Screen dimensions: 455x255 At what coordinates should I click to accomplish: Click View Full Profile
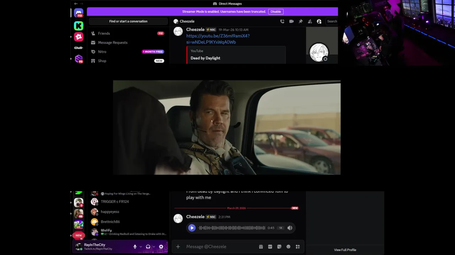coord(345,250)
